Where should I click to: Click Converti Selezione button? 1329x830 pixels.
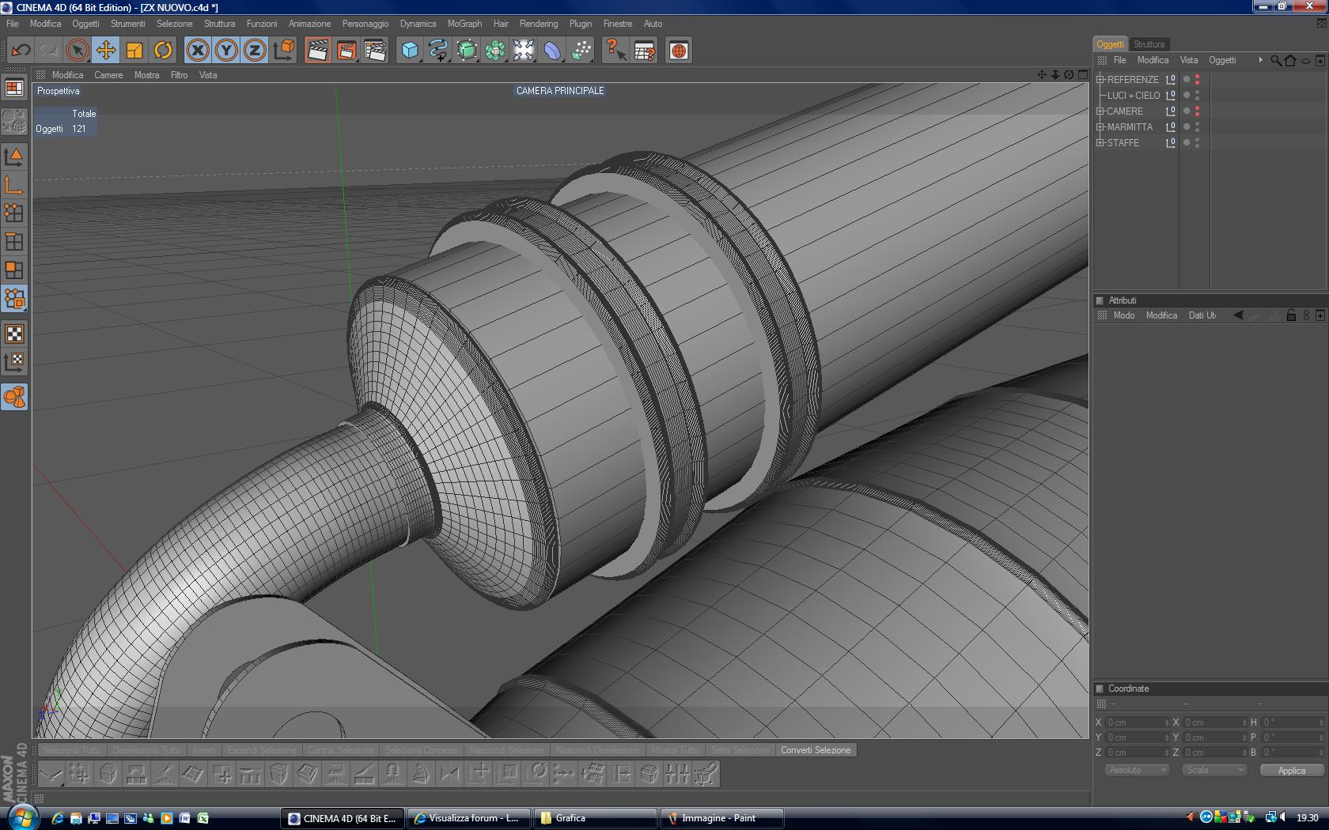tap(816, 750)
